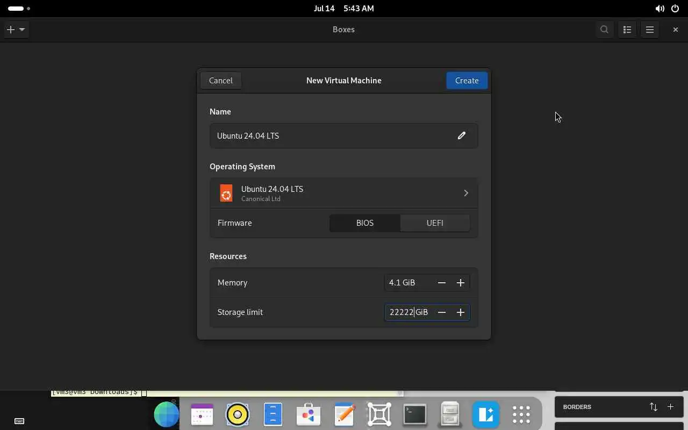Open search in the Boxes header
The width and height of the screenshot is (688, 430).
click(604, 30)
